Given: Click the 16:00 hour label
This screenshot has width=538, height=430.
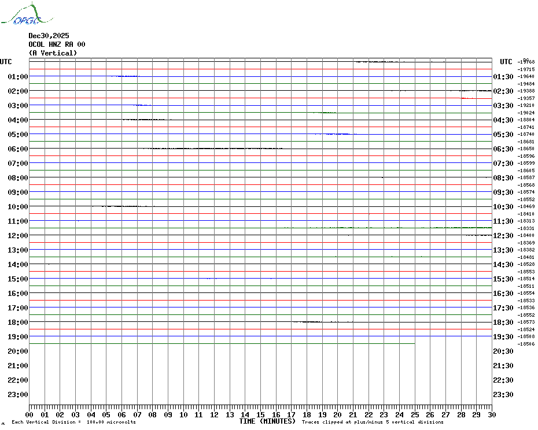Looking at the screenshot, I should point(18,294).
